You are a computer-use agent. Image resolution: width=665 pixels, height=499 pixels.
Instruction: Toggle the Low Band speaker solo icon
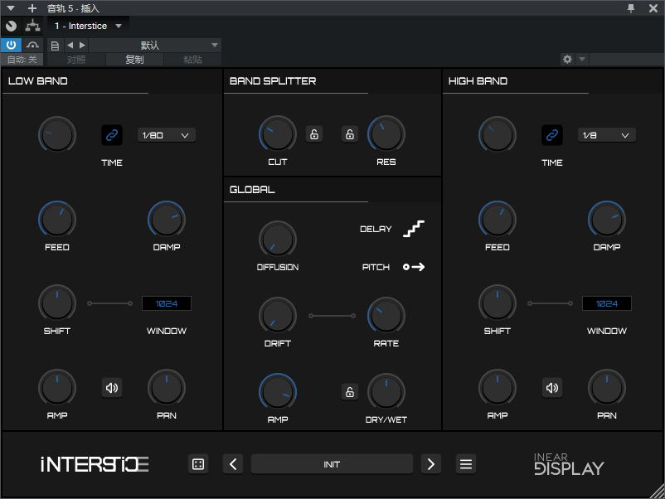point(112,387)
